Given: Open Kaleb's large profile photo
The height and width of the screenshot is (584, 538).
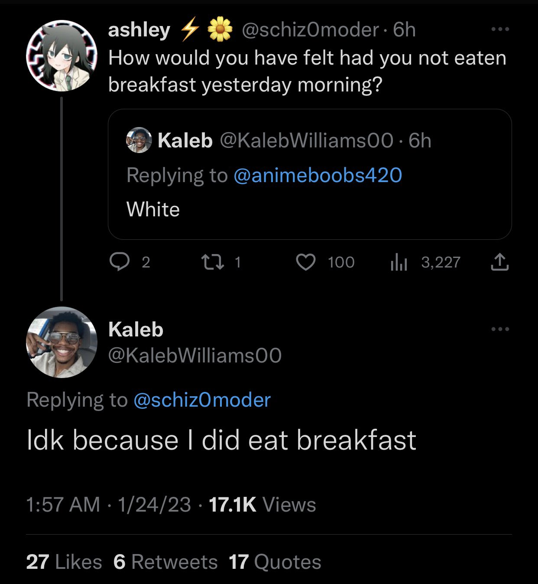Looking at the screenshot, I should tap(62, 342).
